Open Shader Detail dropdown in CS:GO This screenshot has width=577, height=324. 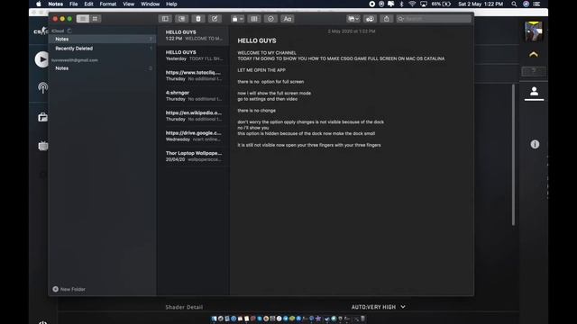coord(379,307)
